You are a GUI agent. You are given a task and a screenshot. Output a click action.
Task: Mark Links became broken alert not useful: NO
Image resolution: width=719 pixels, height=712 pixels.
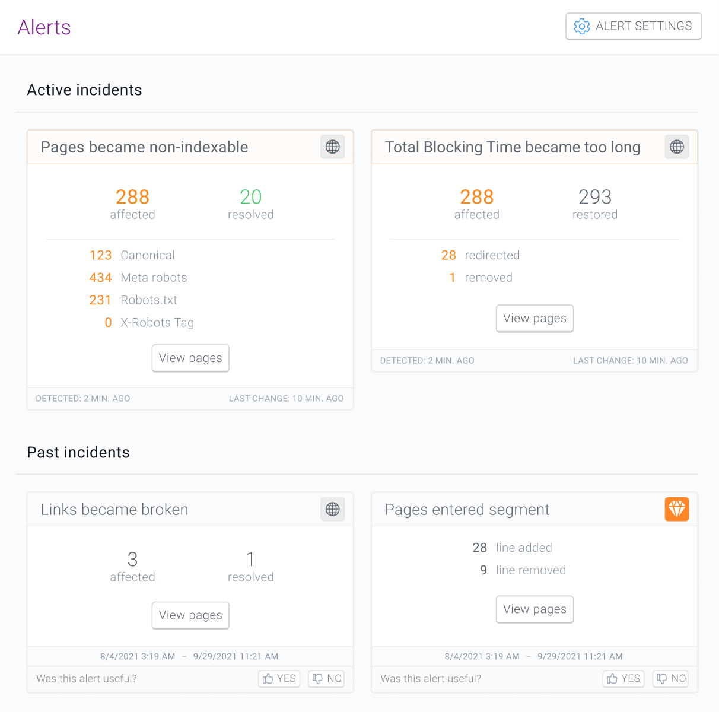click(327, 678)
